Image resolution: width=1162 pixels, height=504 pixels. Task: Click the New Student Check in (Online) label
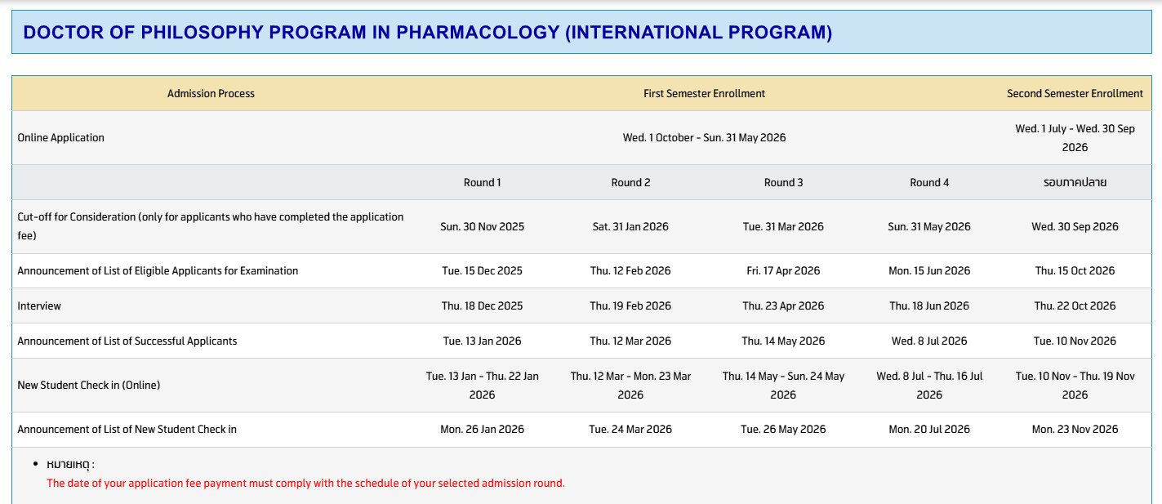click(x=89, y=386)
